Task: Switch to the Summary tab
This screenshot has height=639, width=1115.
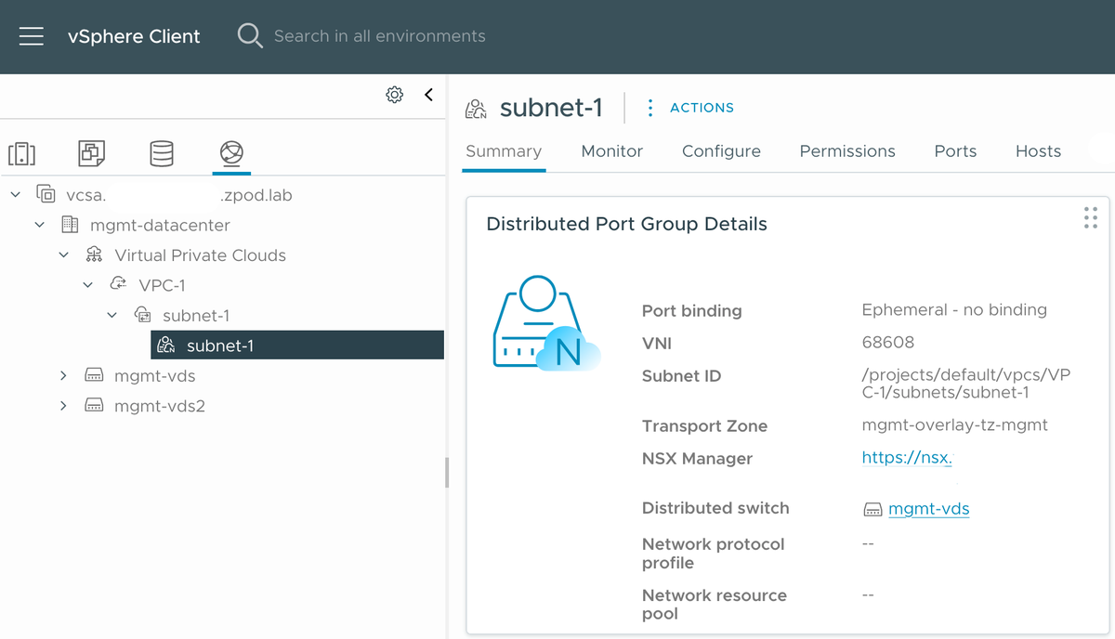Action: (x=504, y=151)
